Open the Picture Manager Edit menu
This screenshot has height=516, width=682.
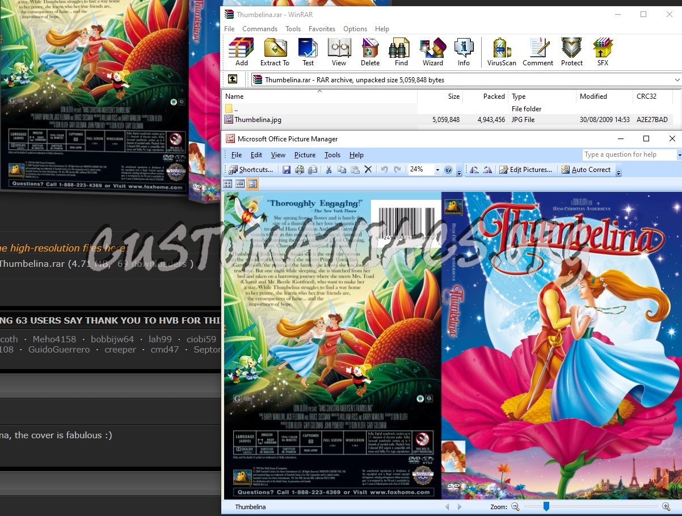tap(256, 155)
